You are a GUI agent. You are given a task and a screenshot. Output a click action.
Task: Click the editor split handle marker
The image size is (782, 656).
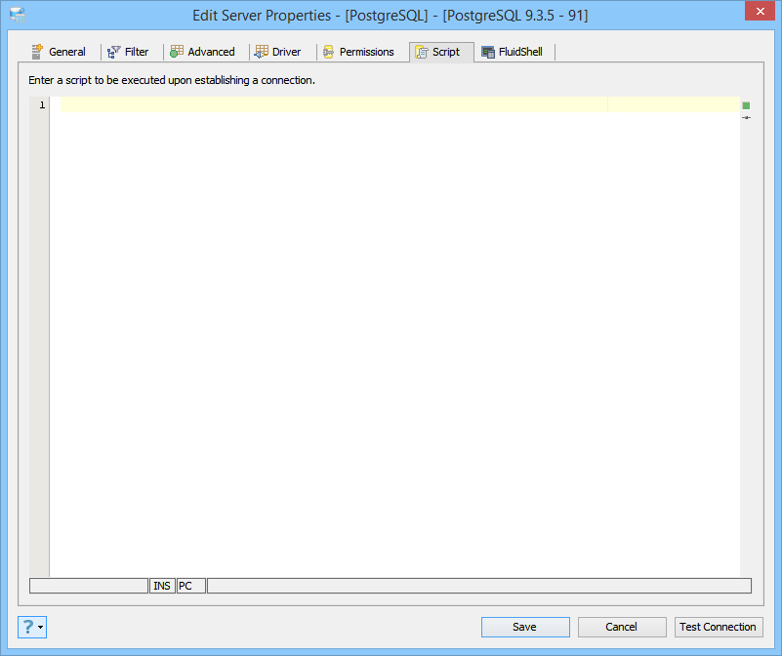point(746,118)
